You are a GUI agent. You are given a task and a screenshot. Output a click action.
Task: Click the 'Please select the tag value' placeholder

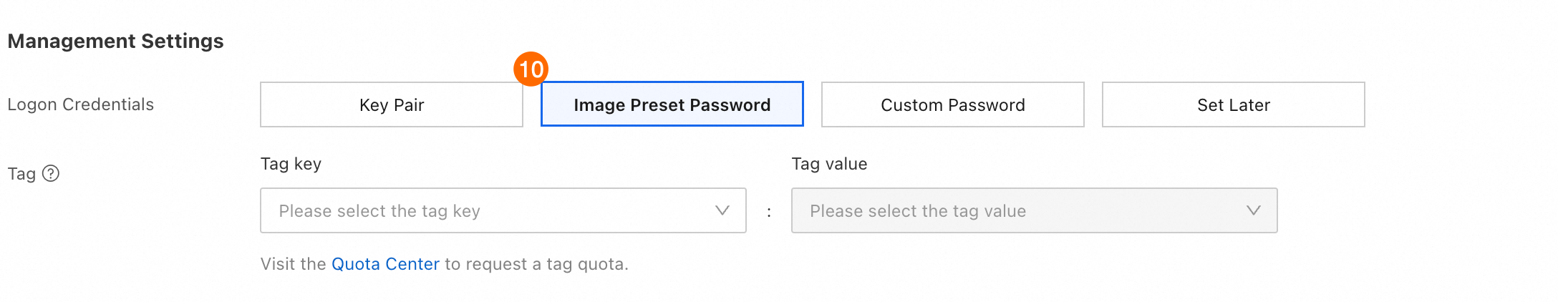(x=918, y=211)
